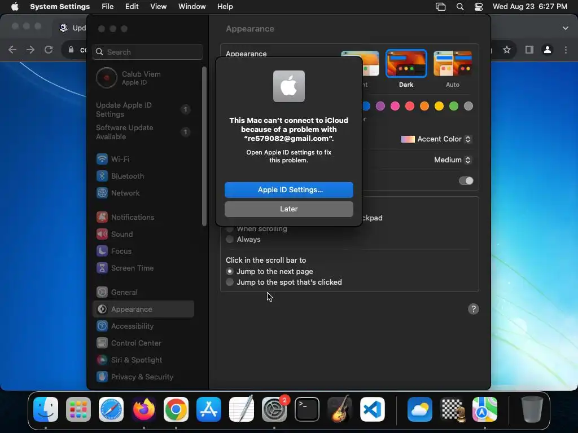Show clock in menu bar date

pos(529,7)
